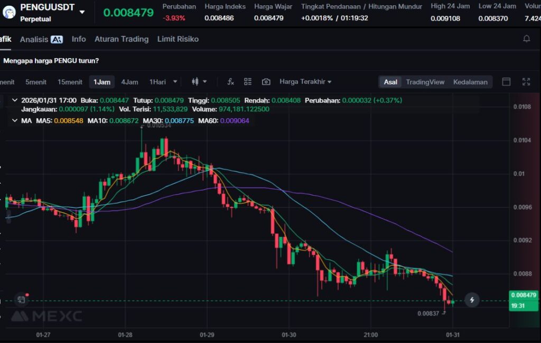
Task: Click the chart layout grid icon
Action: [x=248, y=82]
